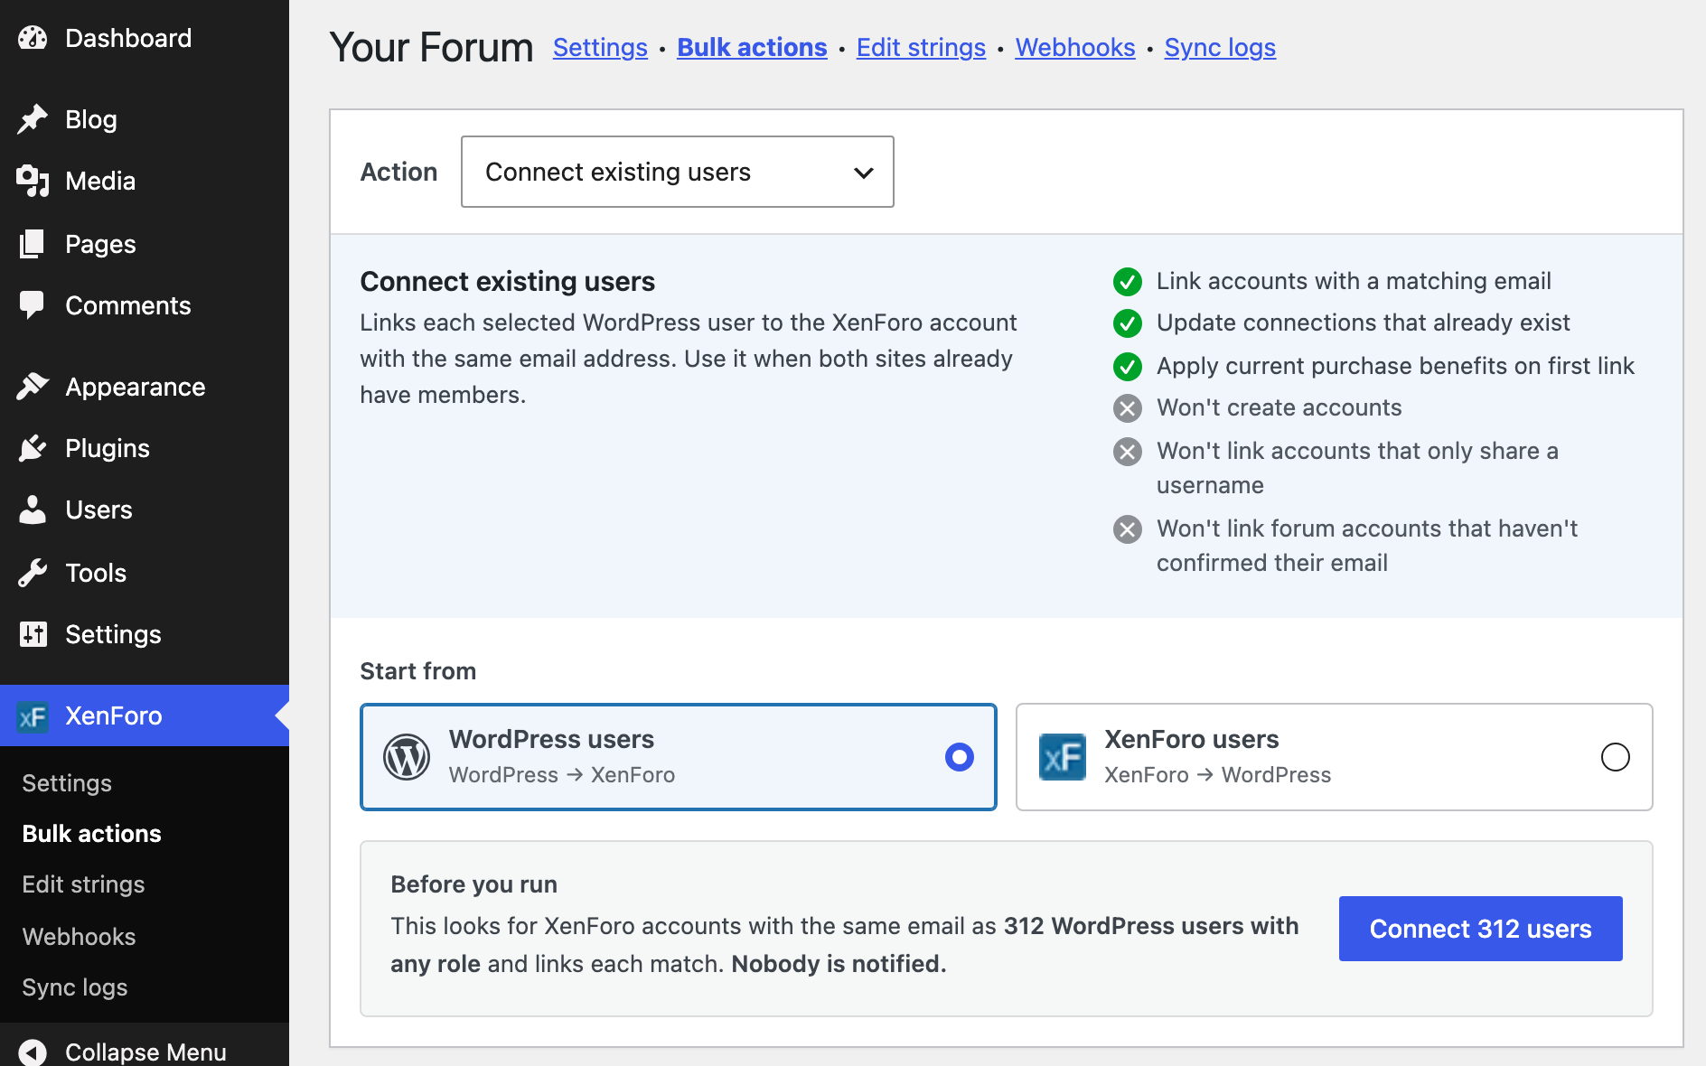The height and width of the screenshot is (1066, 1706).
Task: Click the Blog pushpin icon
Action: (x=33, y=119)
